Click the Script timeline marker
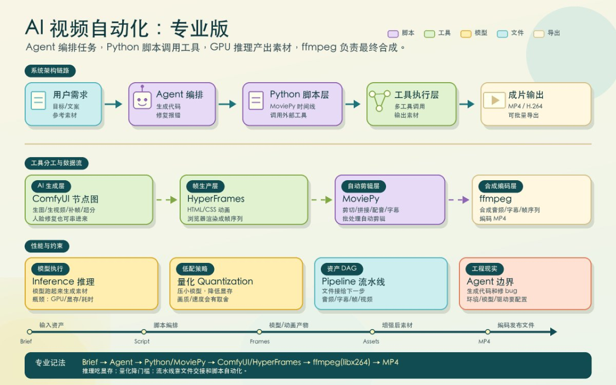Image resolution: width=616 pixels, height=385 pixels. coord(144,332)
